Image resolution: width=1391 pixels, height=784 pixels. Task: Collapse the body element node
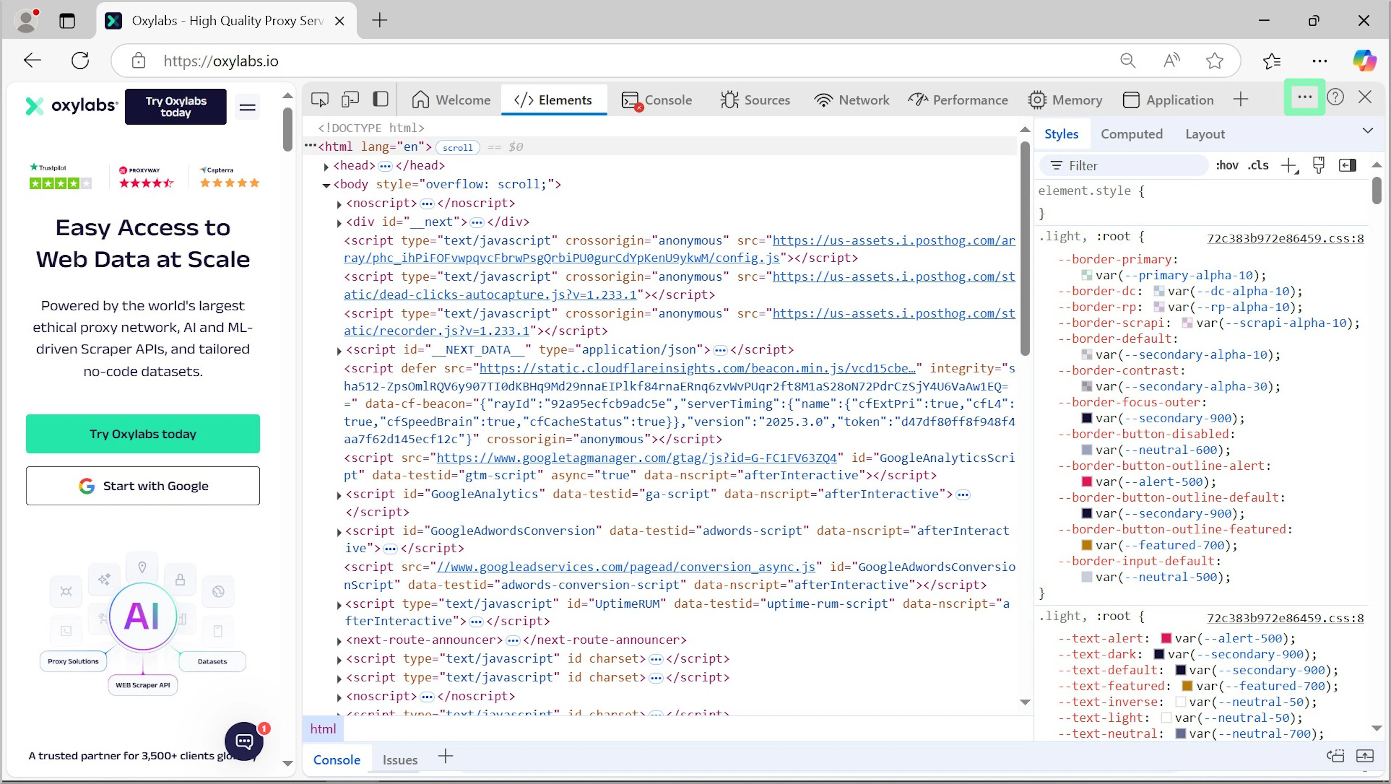pyautogui.click(x=326, y=185)
